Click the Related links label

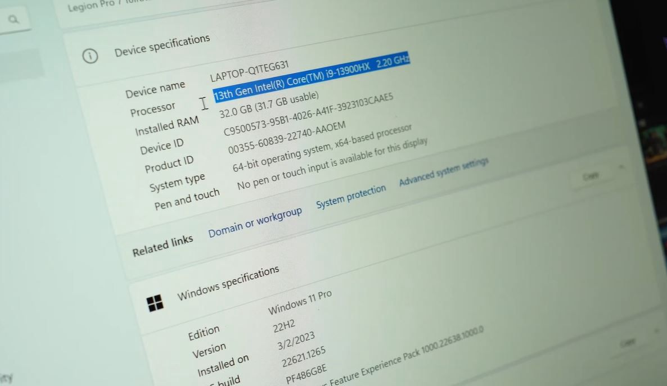point(163,246)
